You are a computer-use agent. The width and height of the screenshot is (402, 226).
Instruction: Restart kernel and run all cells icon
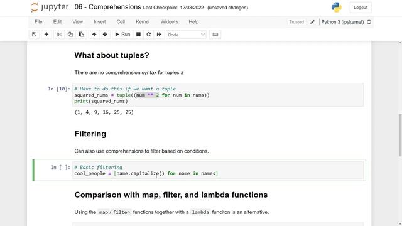click(159, 35)
